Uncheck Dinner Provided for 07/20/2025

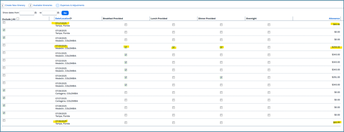(x=221, y=47)
